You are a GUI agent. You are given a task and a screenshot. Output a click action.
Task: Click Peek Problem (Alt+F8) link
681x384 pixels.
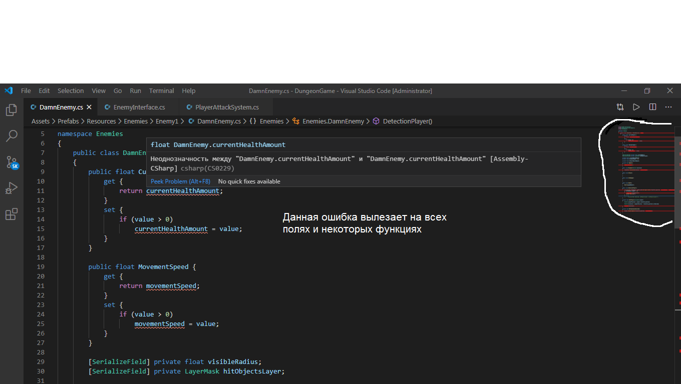coord(180,181)
